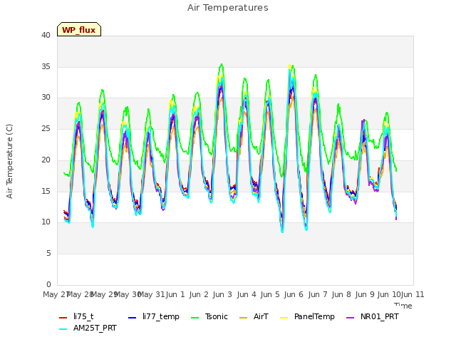Toggle the AirT legend entry

click(x=254, y=316)
